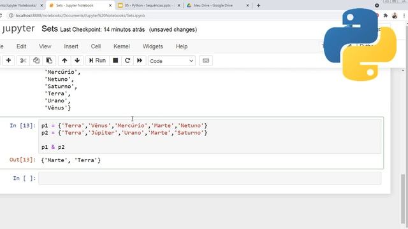Click output line 'Urano'

tap(57, 101)
